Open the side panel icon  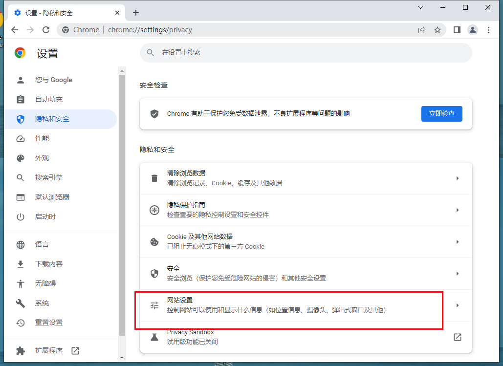(457, 30)
